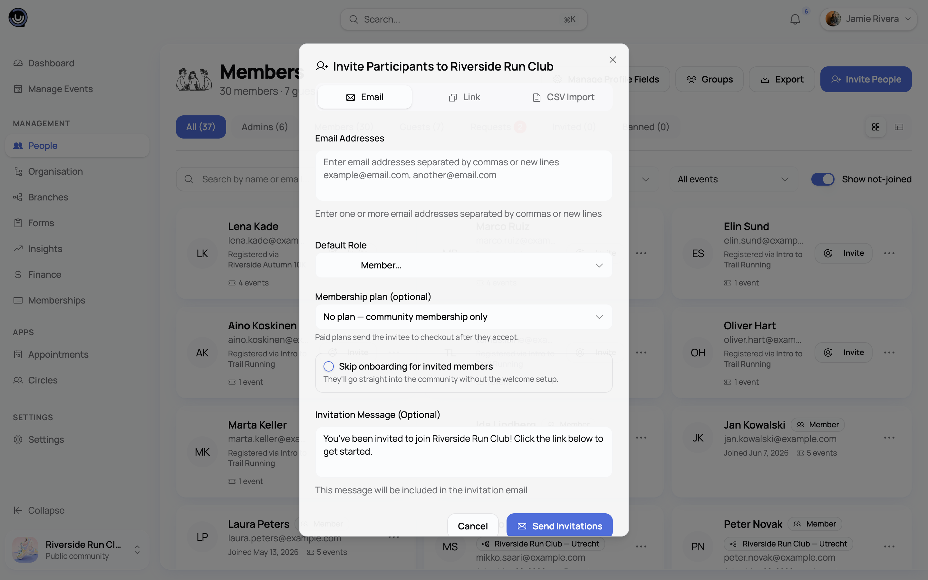Open the Riverside Run Club community switcher
This screenshot has height=580, width=928.
coord(77,550)
